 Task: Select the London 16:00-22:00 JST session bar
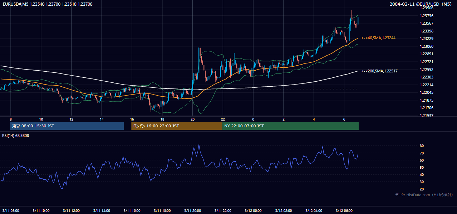[177, 126]
